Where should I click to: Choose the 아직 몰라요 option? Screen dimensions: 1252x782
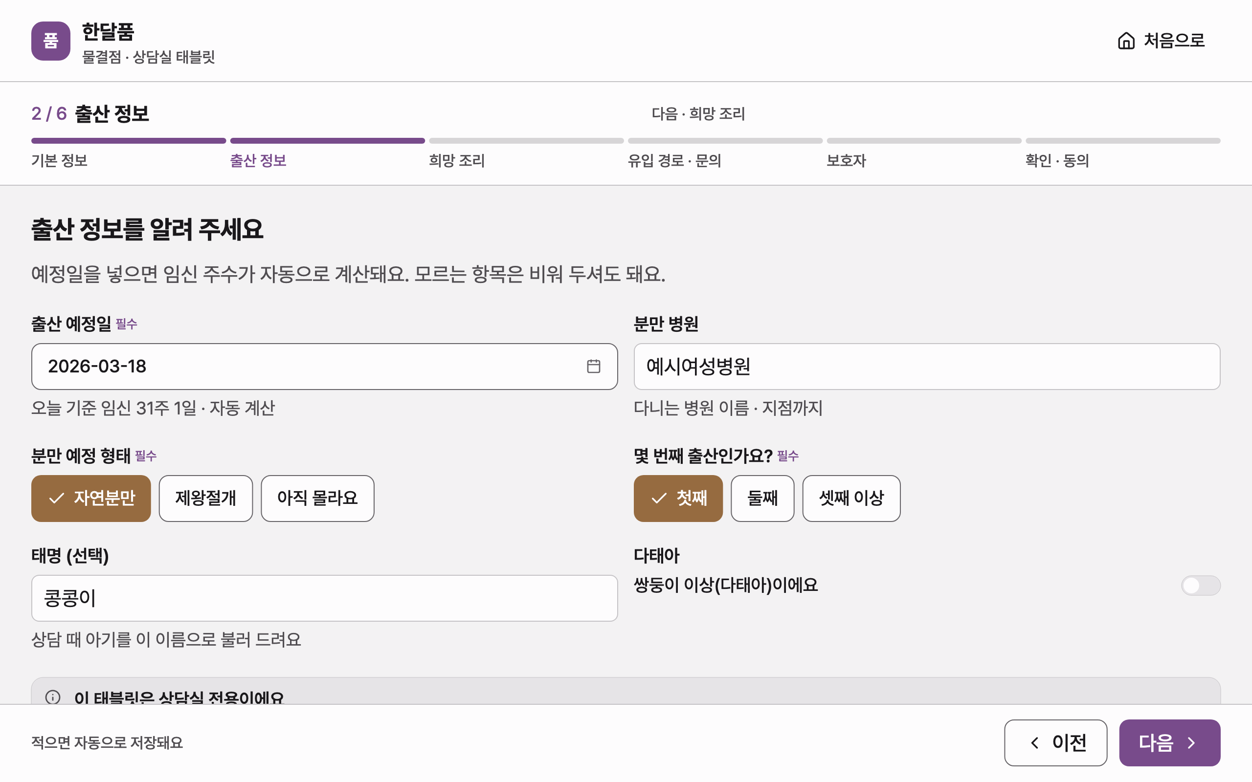(x=318, y=498)
